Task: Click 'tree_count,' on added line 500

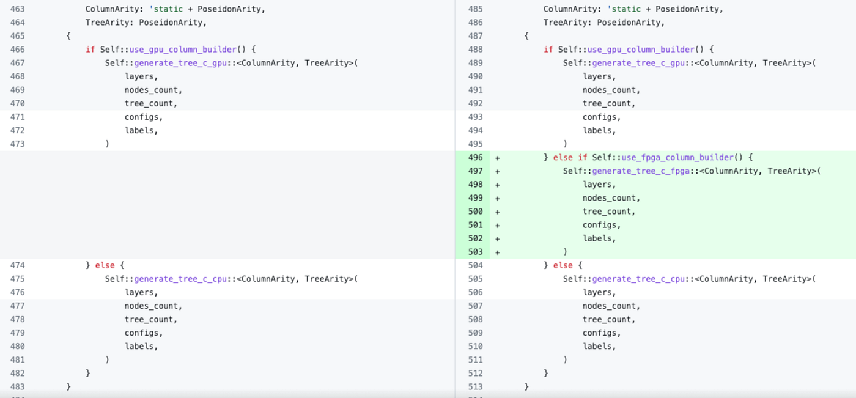Action: 609,212
